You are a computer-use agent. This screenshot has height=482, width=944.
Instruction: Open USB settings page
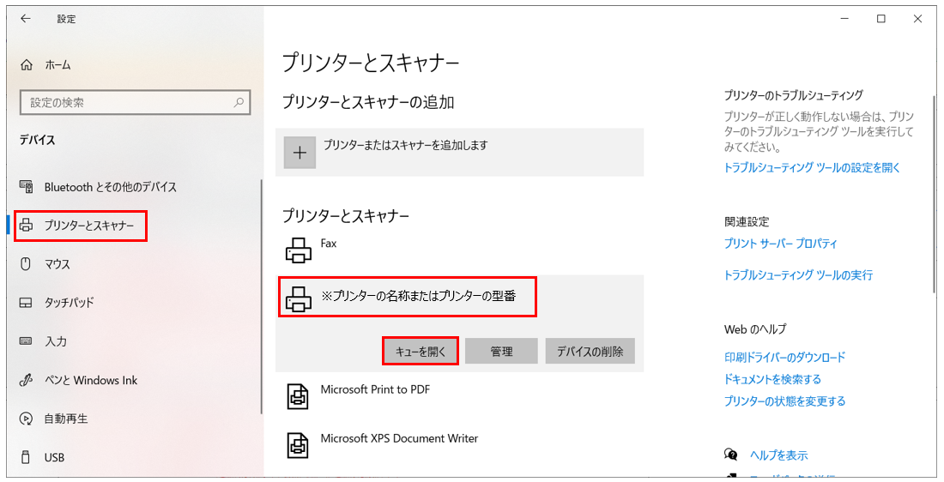(54, 457)
